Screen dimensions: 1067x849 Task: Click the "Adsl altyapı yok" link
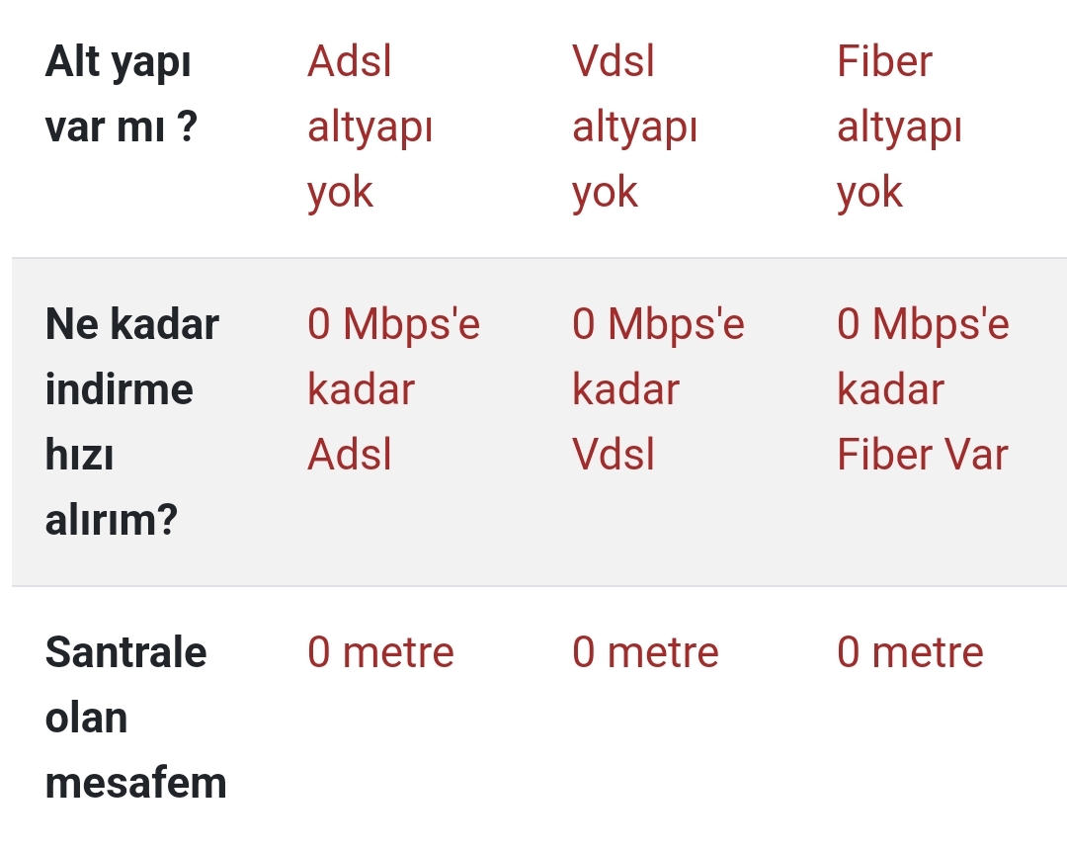pyautogui.click(x=369, y=127)
